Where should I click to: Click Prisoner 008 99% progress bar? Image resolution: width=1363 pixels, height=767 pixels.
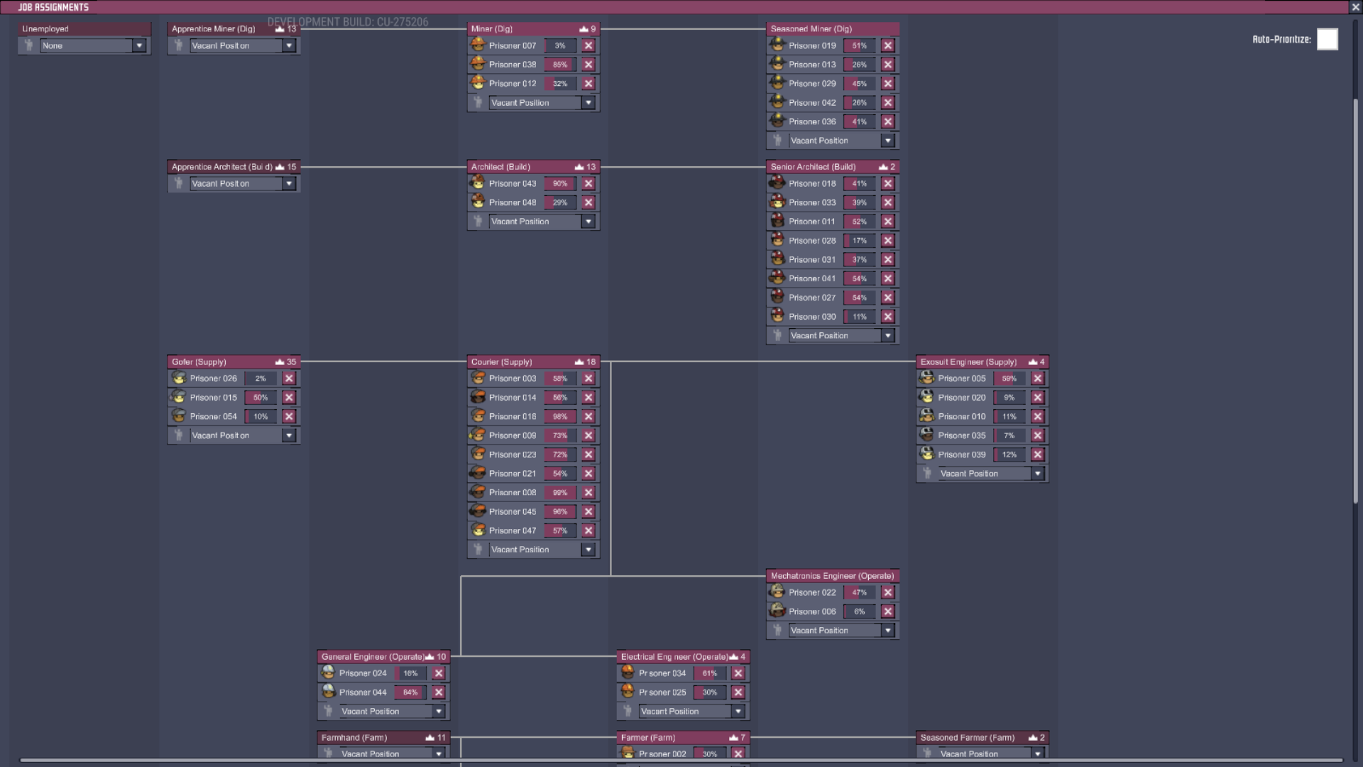point(559,493)
